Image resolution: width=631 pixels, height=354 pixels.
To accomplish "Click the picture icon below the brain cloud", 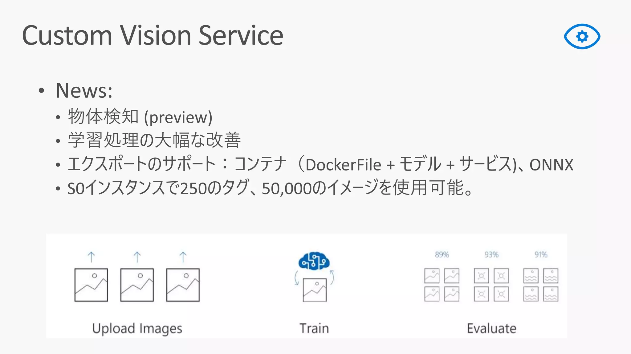I will [315, 290].
